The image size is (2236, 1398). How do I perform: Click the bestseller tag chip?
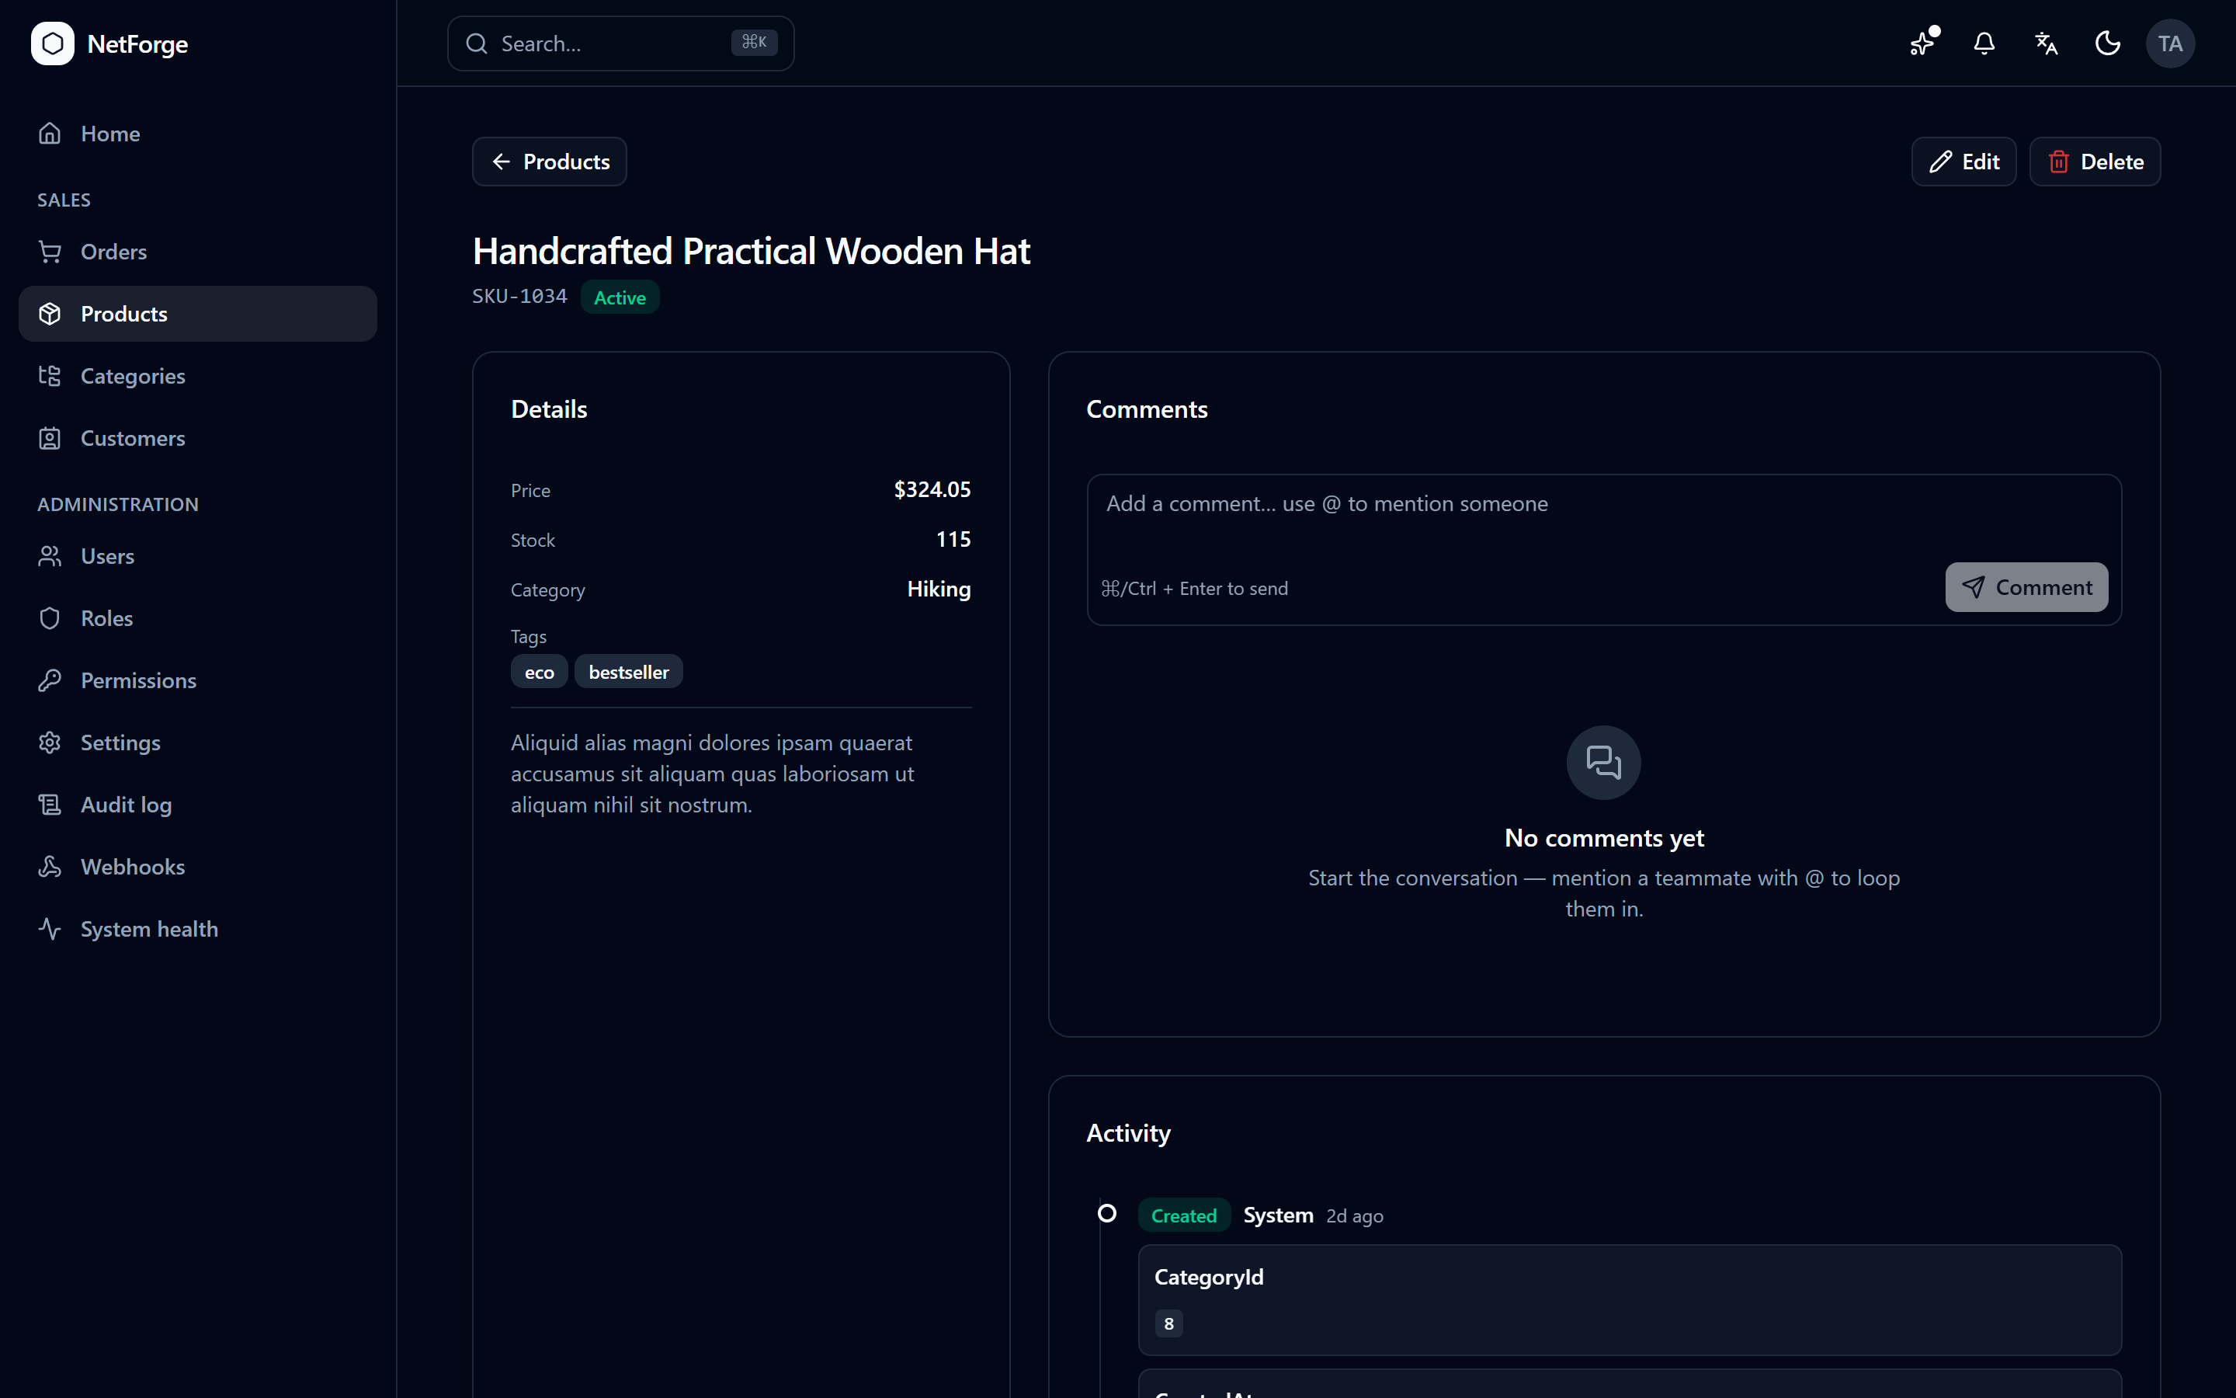628,672
